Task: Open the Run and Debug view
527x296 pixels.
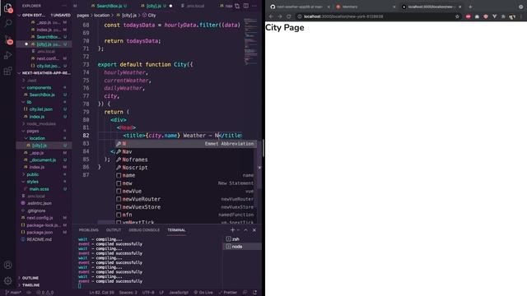Action: (7, 55)
